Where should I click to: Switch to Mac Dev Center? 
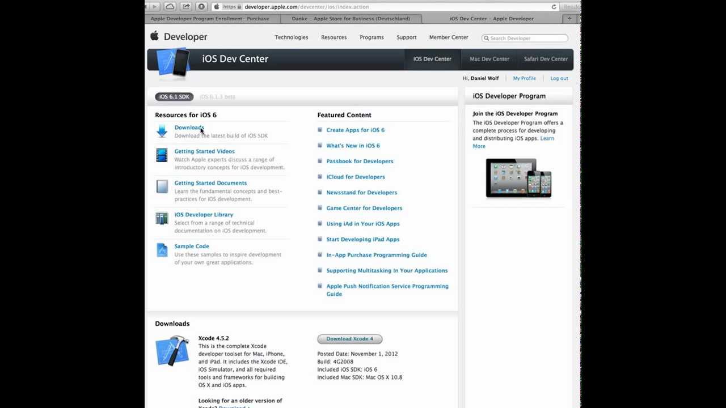pos(489,59)
